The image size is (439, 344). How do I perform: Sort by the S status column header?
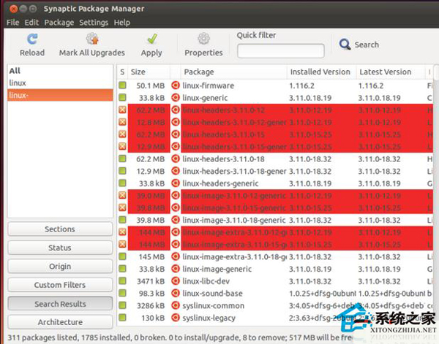(122, 72)
